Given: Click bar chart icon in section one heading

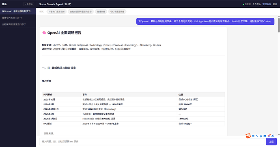Looking at the screenshot, I should click(x=49, y=68).
